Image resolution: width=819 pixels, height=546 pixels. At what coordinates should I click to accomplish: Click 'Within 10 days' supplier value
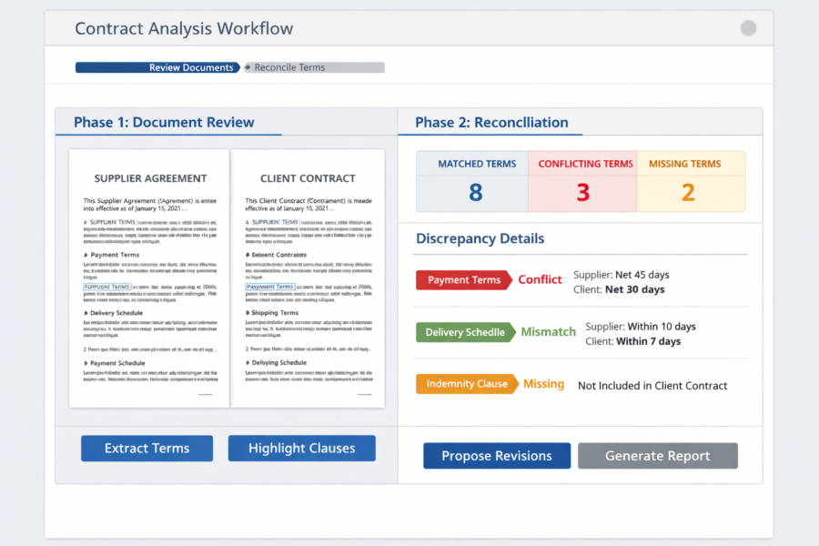pyautogui.click(x=662, y=327)
